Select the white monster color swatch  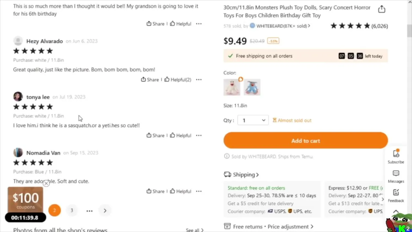[x=232, y=87]
